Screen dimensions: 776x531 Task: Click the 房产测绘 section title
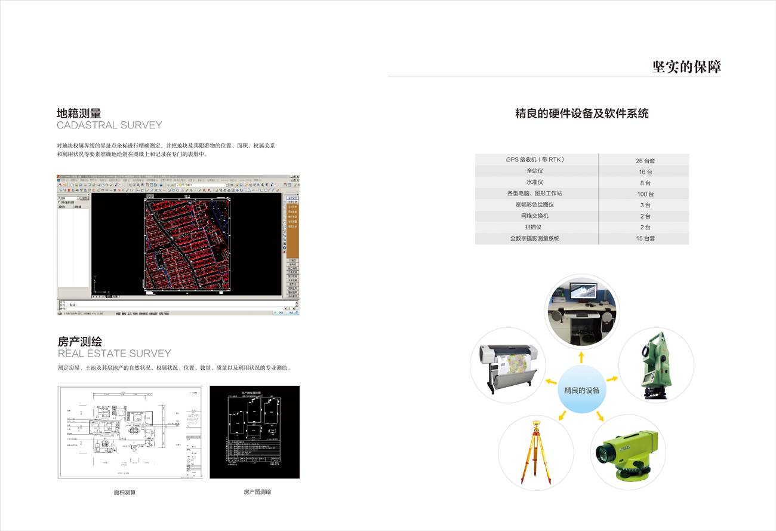(79, 342)
